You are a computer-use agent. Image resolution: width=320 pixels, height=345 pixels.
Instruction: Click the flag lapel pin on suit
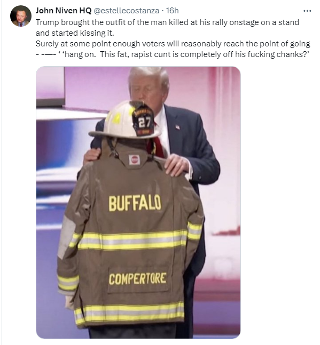click(178, 127)
